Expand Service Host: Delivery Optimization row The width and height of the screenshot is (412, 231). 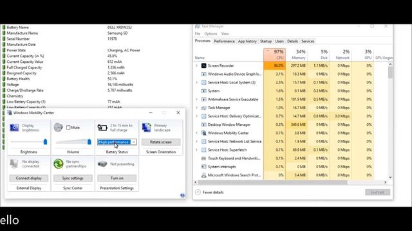(196, 116)
